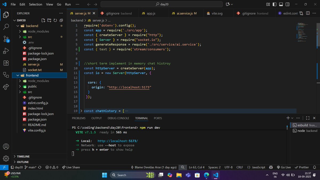320x180 pixels.
Task: Click New File icon in Explorer header
Action: [43, 20]
